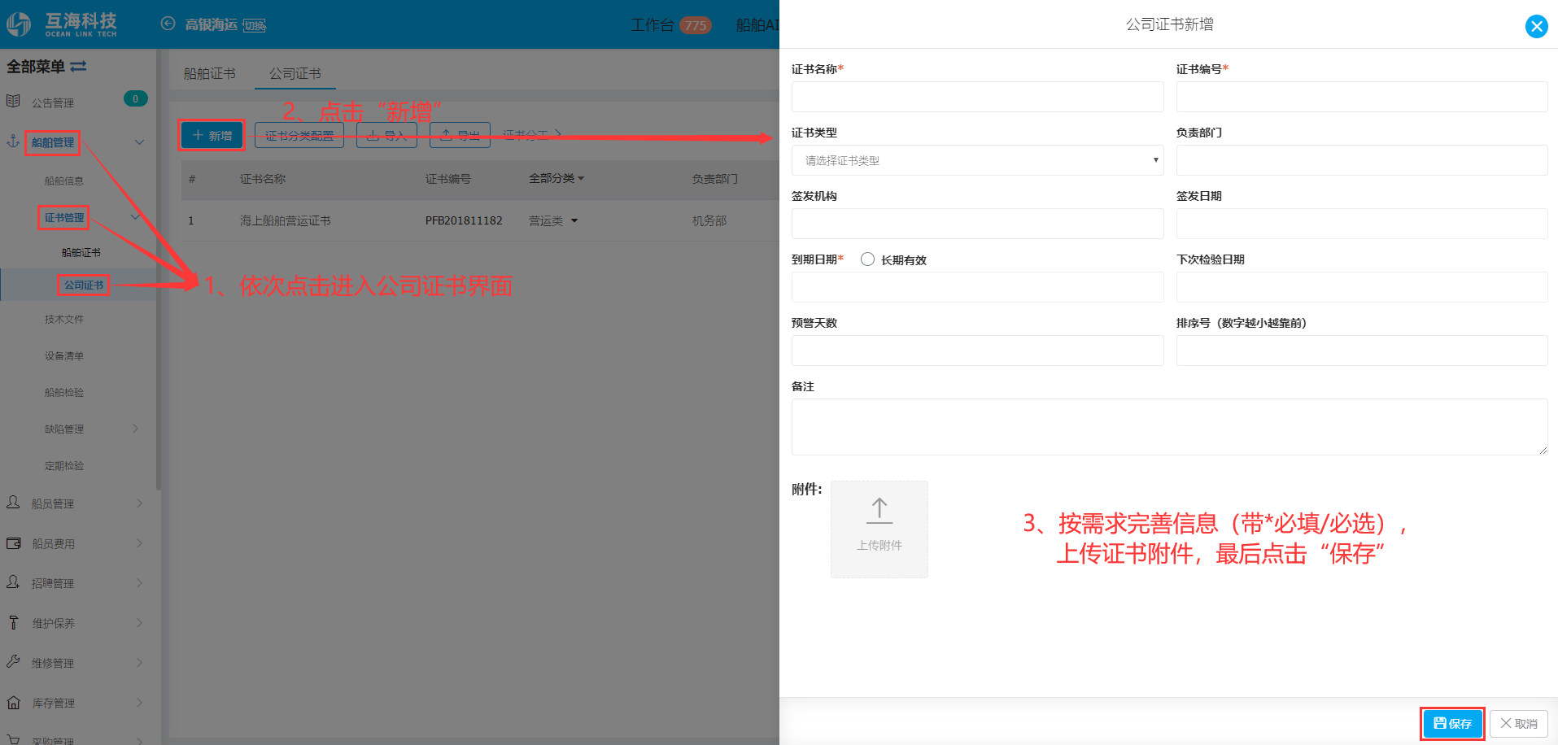Click the 招聘管理 icon
Image resolution: width=1558 pixels, height=745 pixels.
[x=13, y=582]
